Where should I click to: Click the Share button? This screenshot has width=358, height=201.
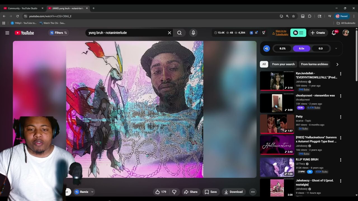(x=190, y=192)
